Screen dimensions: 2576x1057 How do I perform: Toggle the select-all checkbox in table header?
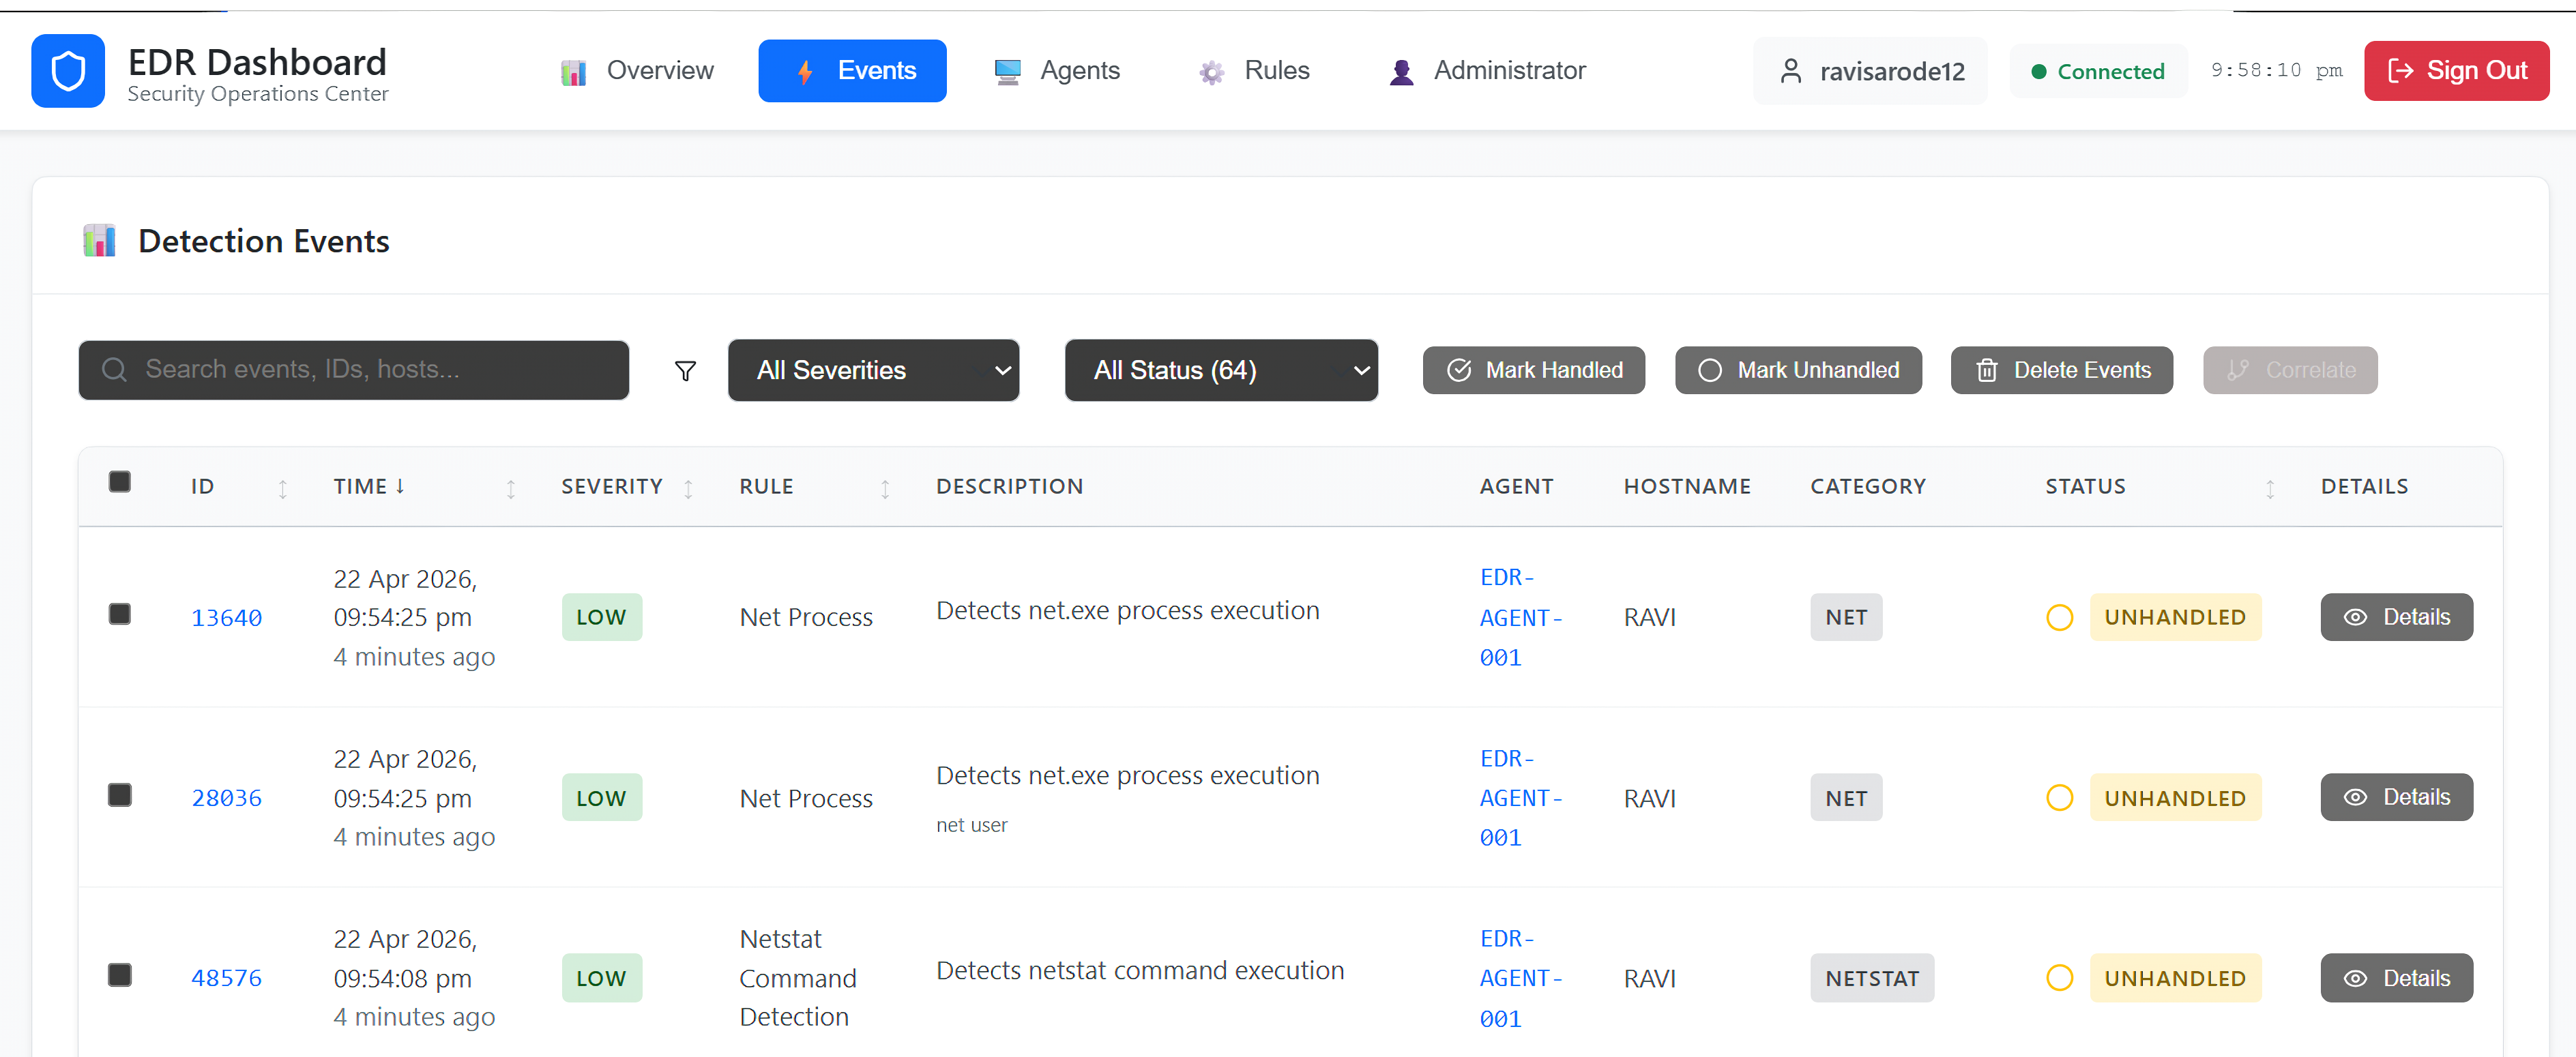point(120,482)
